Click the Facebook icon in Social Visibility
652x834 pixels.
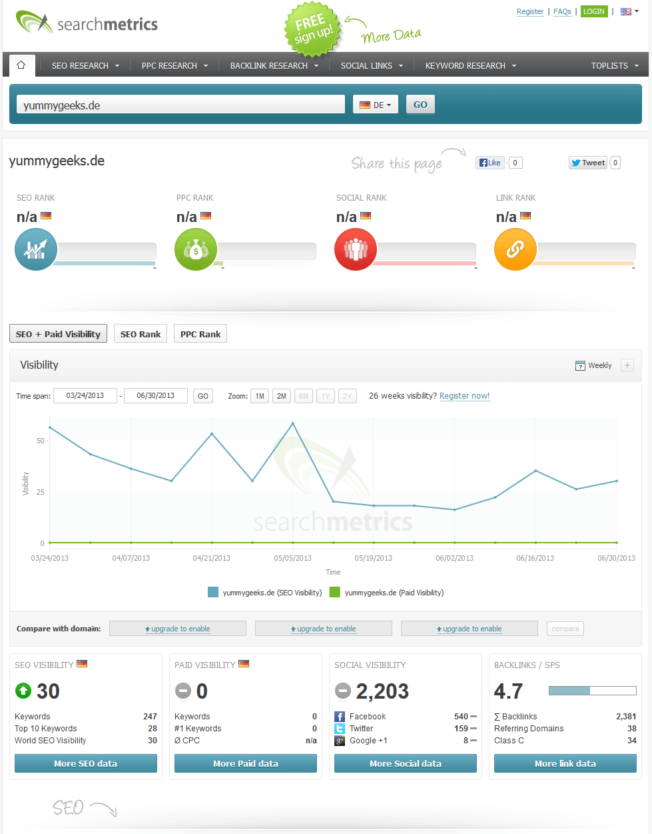(x=340, y=717)
